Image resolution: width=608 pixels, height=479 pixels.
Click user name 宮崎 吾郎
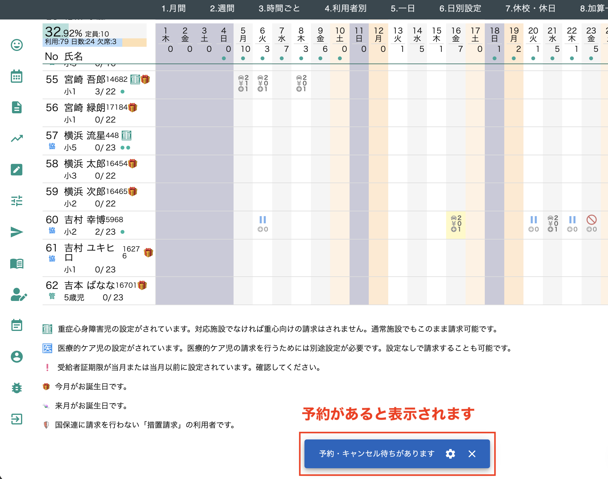click(x=85, y=79)
